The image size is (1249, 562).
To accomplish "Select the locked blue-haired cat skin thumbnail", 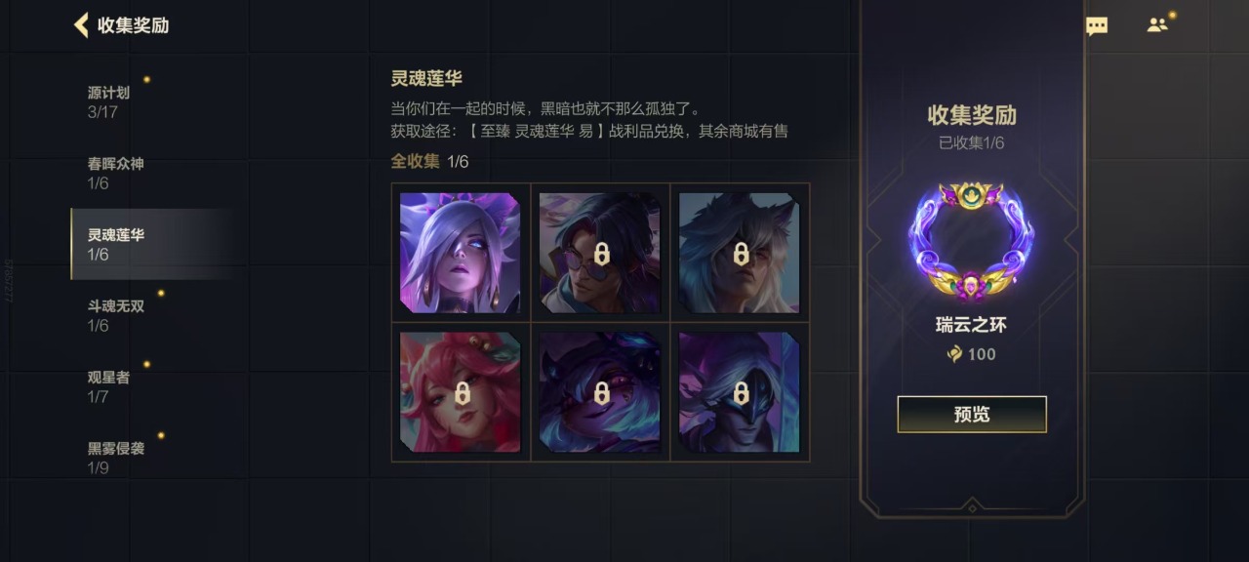I will coord(600,392).
